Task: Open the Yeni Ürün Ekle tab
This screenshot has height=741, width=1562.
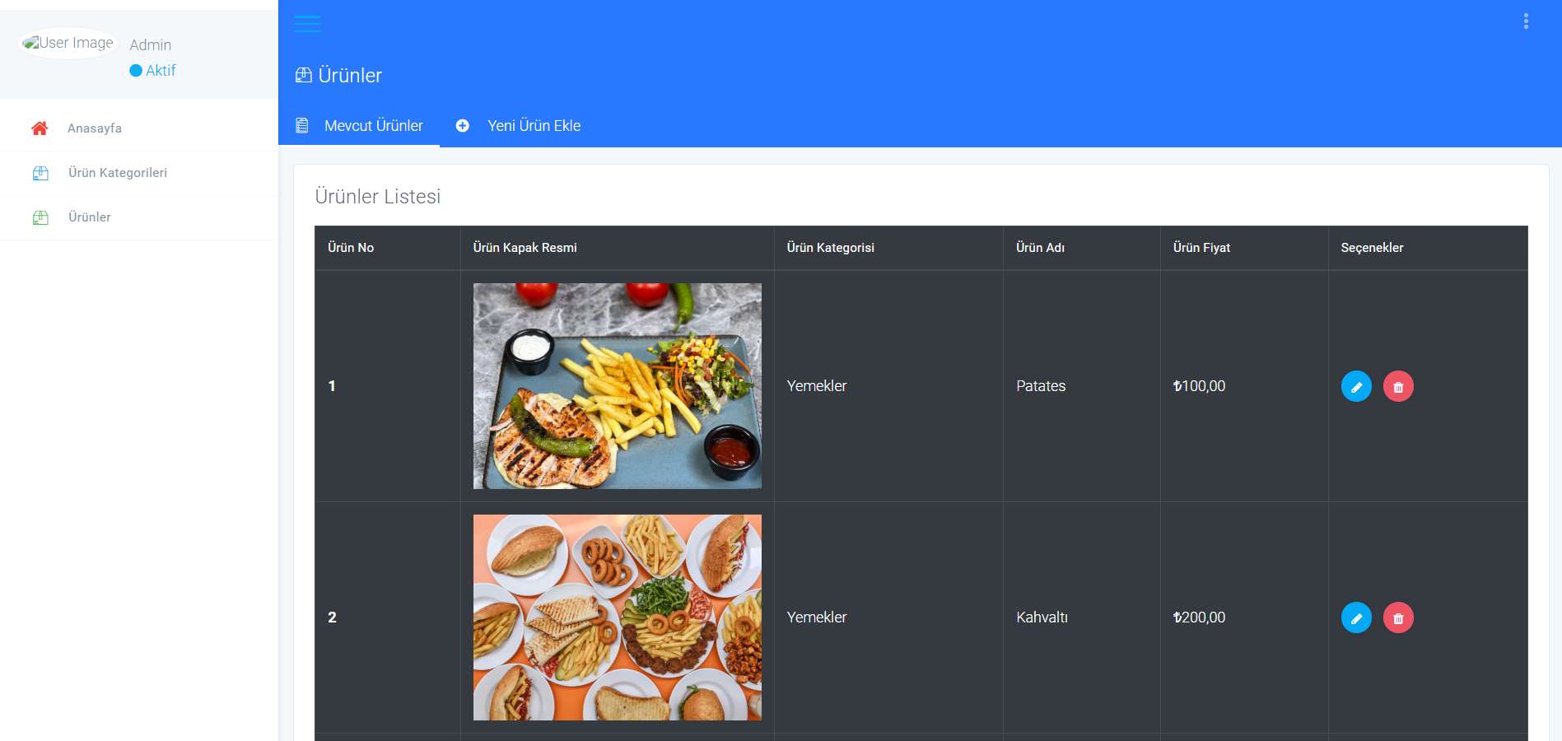Action: (x=534, y=126)
